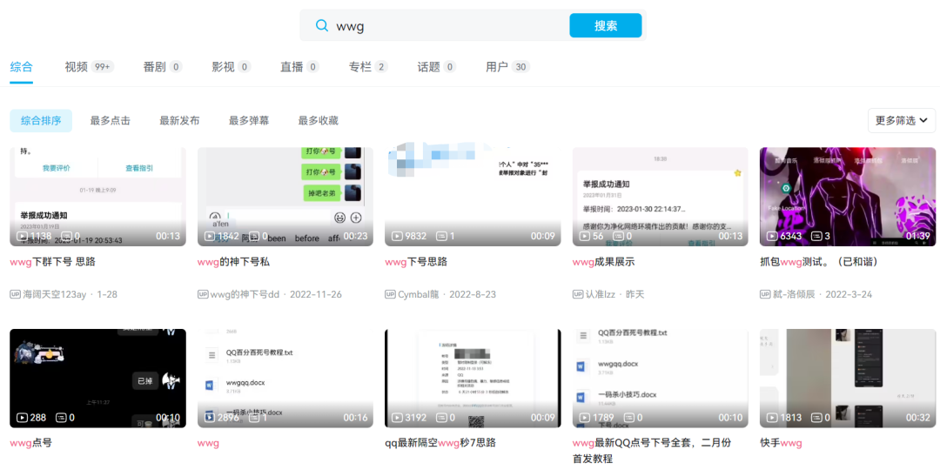Click UP icon beside Cymbal龍
The image size is (940, 470).
pos(390,294)
